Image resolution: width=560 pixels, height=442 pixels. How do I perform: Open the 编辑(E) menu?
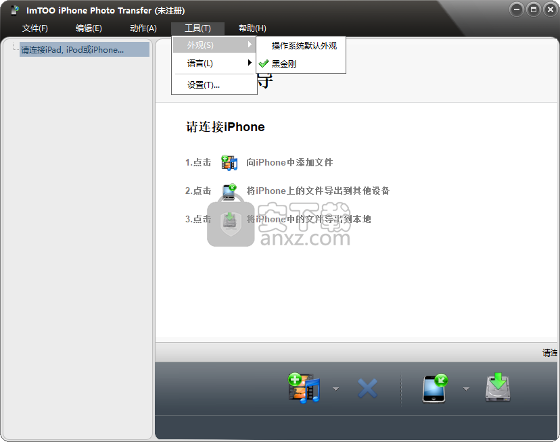pos(89,28)
